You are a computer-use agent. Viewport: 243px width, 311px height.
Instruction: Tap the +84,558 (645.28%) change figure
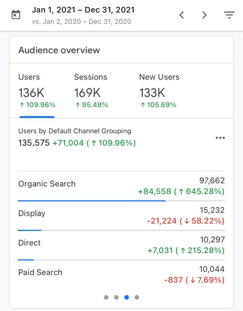(x=181, y=191)
